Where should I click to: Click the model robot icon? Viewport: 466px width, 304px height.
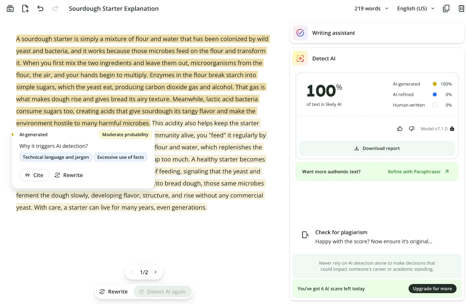pyautogui.click(x=452, y=129)
